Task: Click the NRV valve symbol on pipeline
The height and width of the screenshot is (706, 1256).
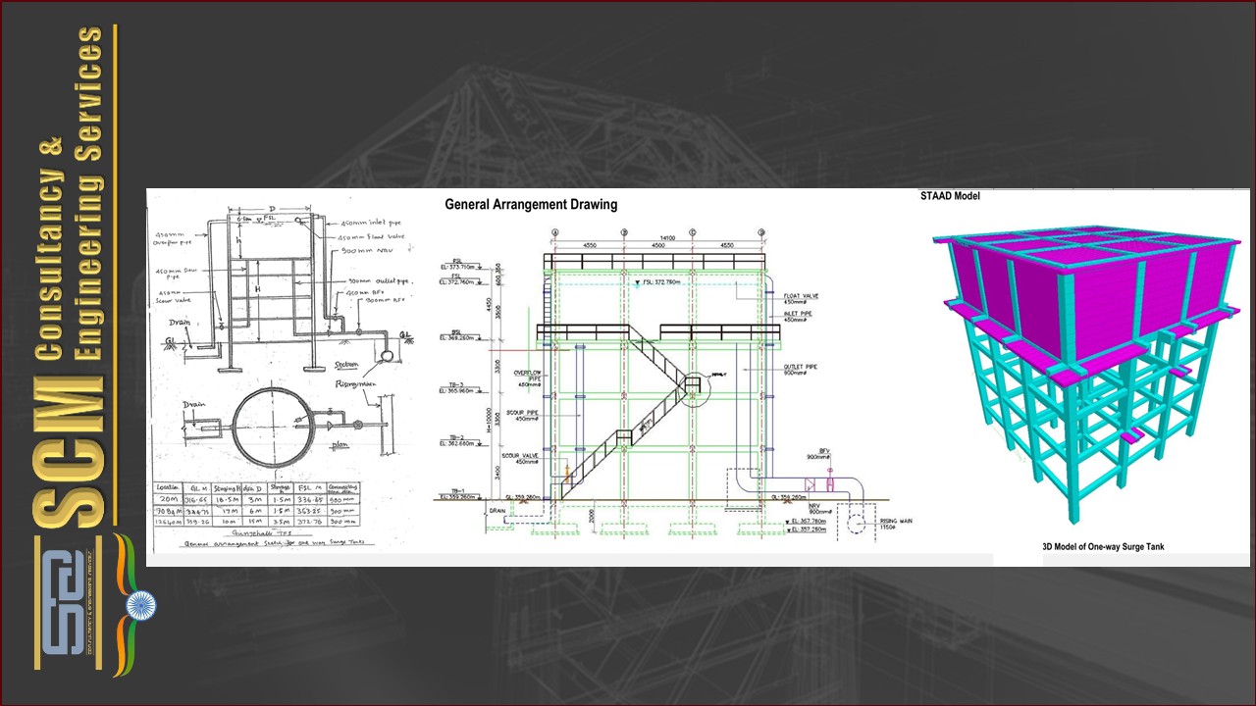Action: pos(811,483)
